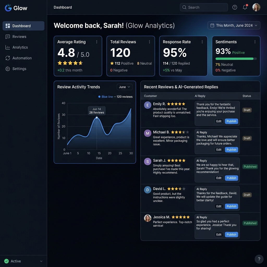Edit AI reply for Sarah J.
This screenshot has width=267, height=267.
click(x=219, y=178)
